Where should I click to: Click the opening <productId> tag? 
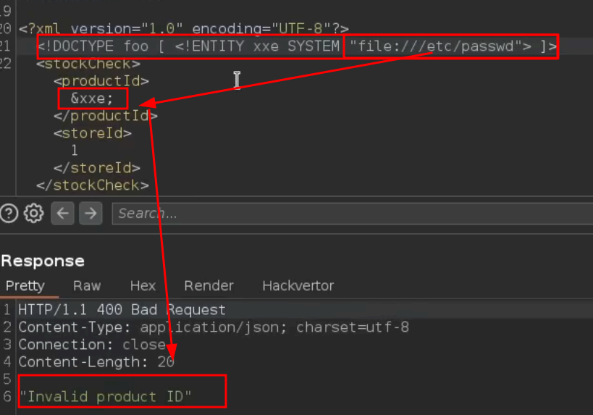click(101, 81)
